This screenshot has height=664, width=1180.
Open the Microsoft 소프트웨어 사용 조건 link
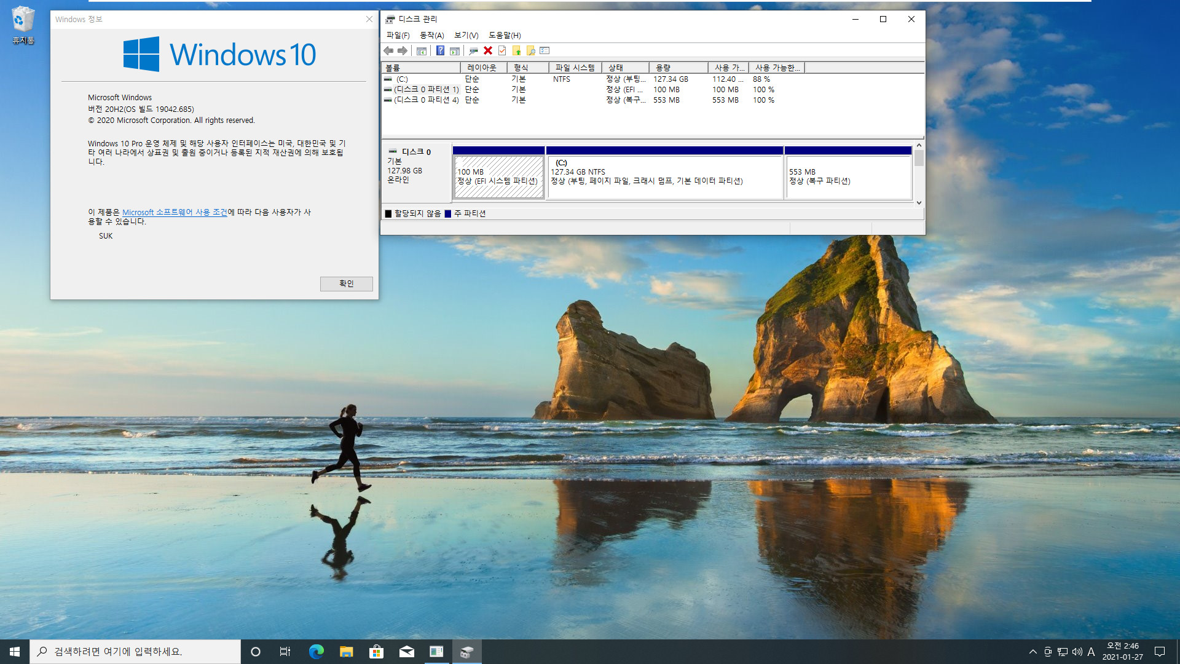pos(175,212)
